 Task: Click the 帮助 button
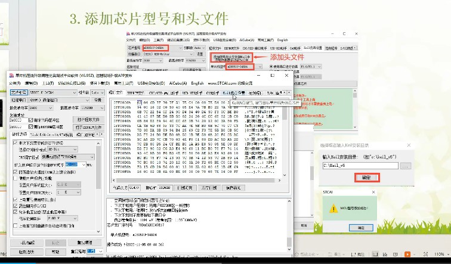[x=55, y=252]
